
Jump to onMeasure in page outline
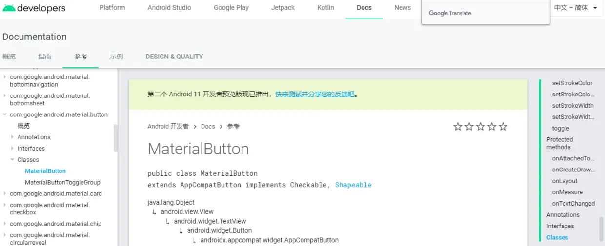(x=567, y=192)
